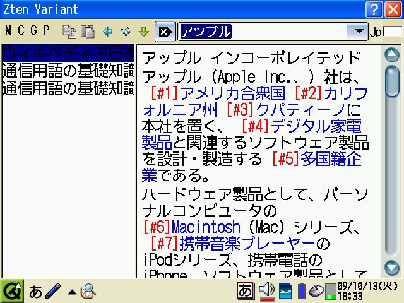404x303 pixels.
Task: Click the small field next to Jp
Action: coord(393,32)
